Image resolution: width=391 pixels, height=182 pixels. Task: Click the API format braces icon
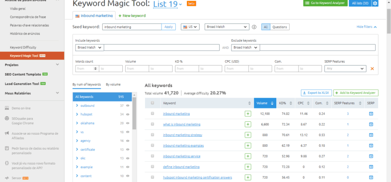(x=7, y=163)
